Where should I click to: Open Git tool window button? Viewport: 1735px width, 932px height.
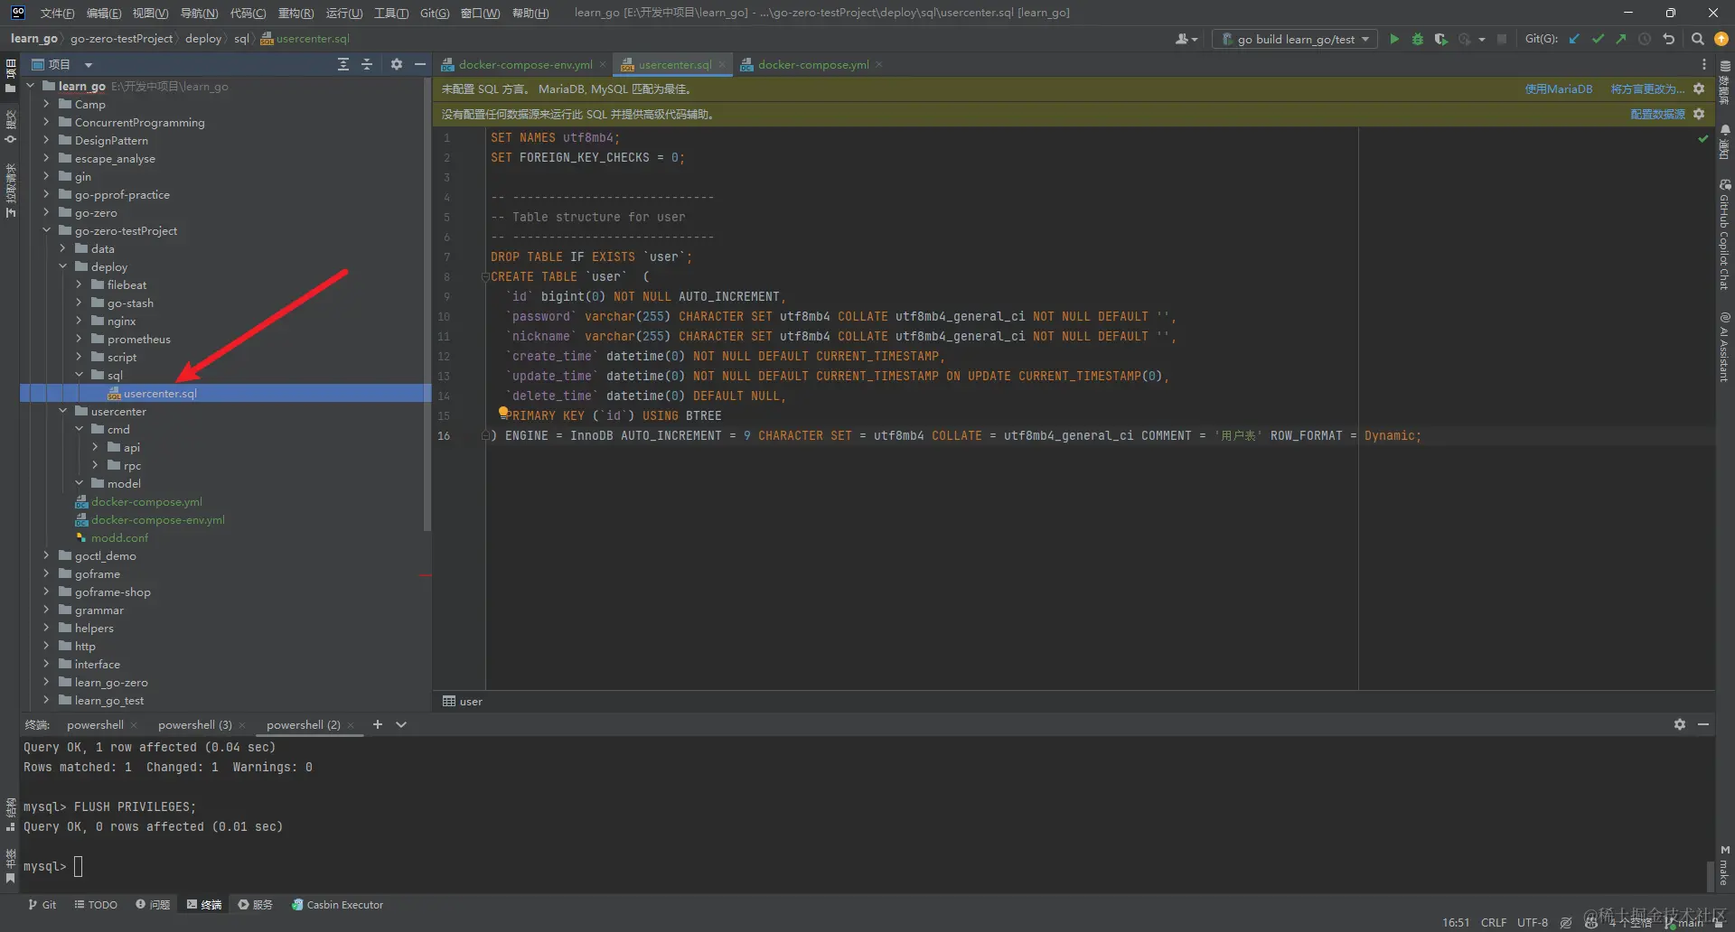point(42,904)
